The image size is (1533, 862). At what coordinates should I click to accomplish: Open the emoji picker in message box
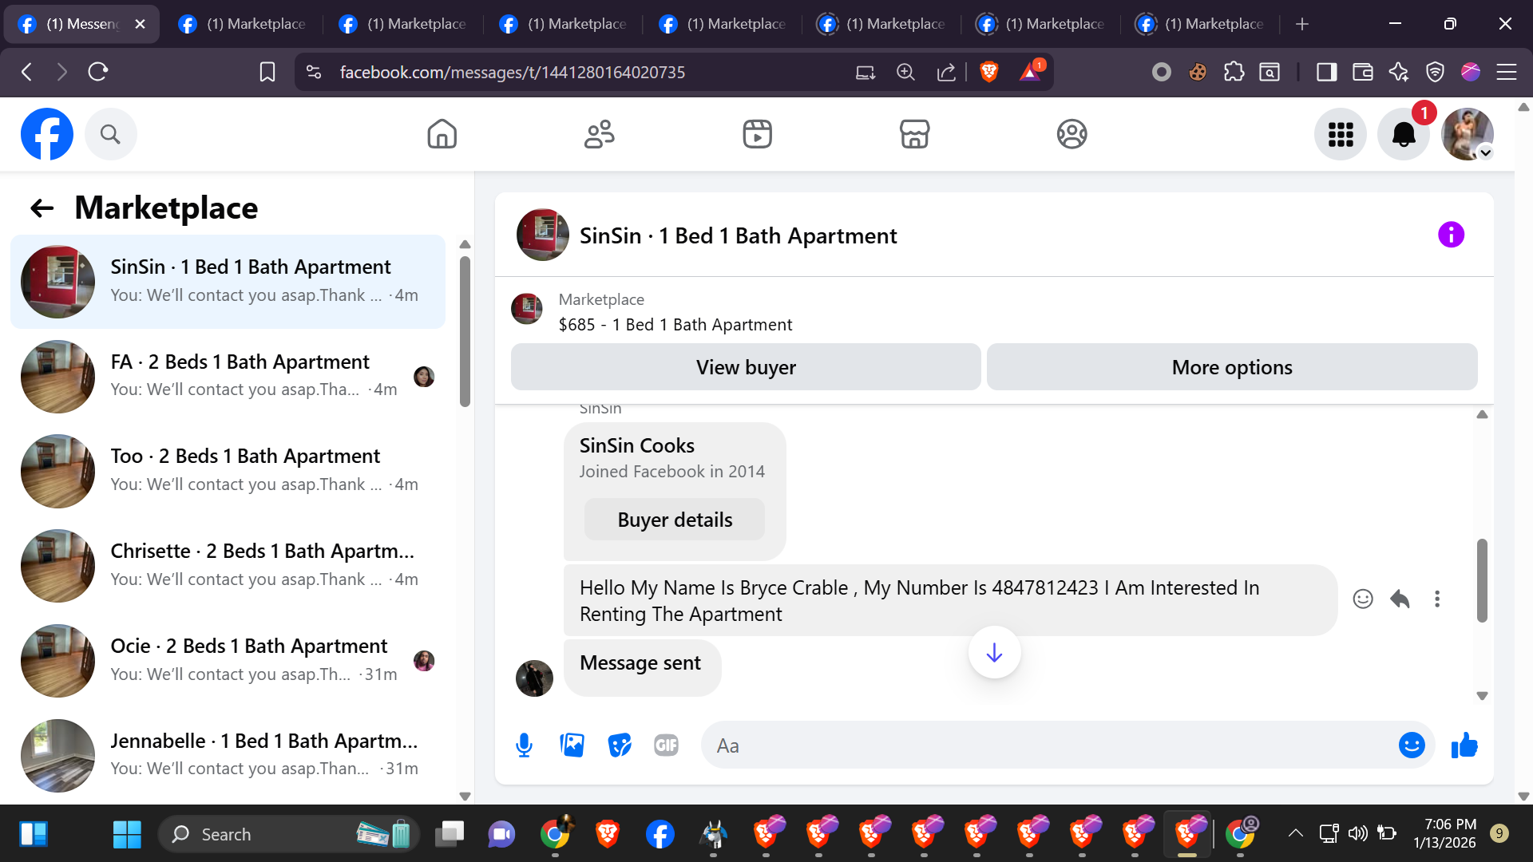pos(1411,745)
